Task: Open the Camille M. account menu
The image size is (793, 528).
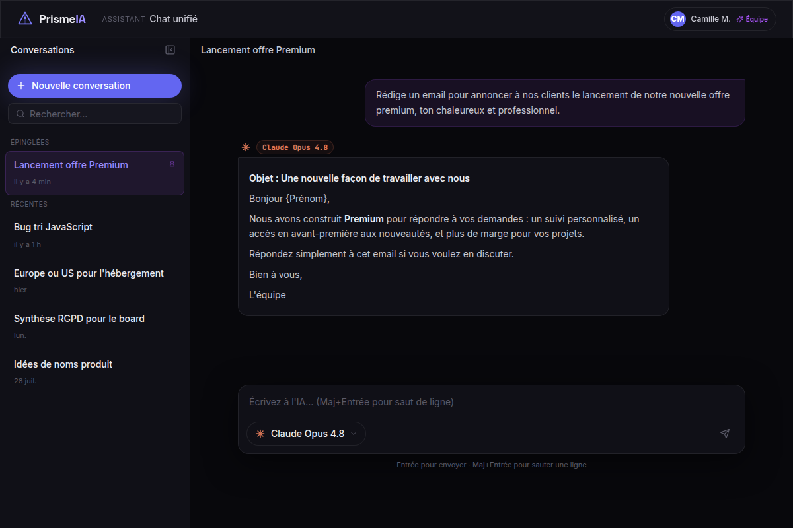Action: point(720,19)
